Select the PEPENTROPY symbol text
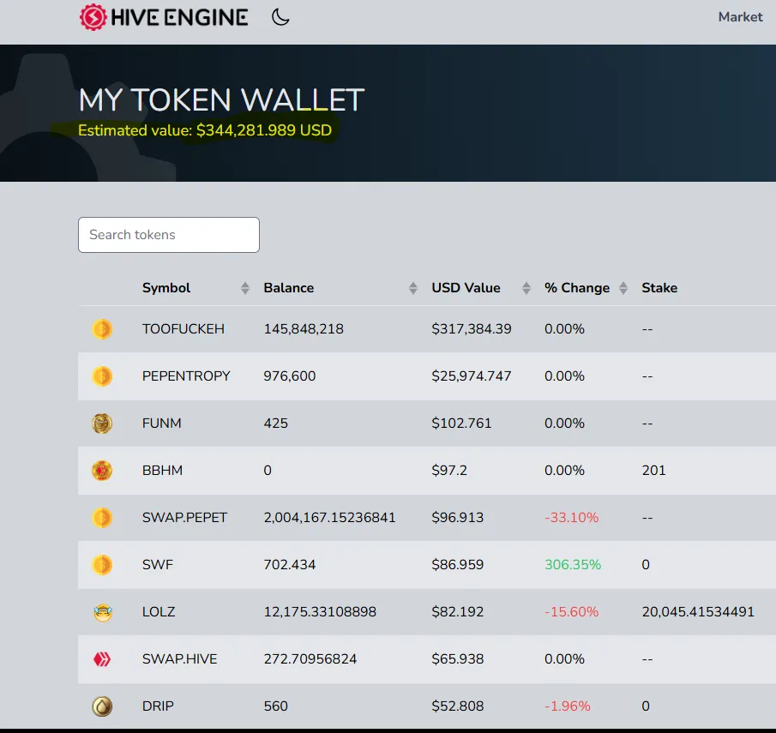Image resolution: width=776 pixels, height=733 pixels. [x=186, y=376]
